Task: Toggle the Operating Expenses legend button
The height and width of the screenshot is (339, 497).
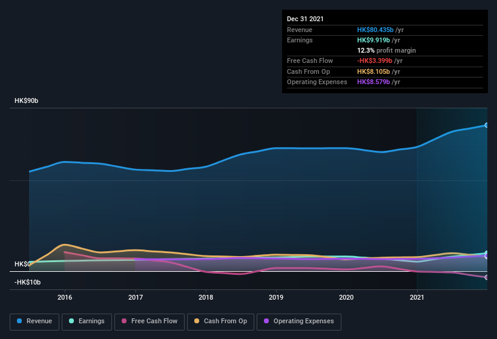Action: [x=298, y=321]
